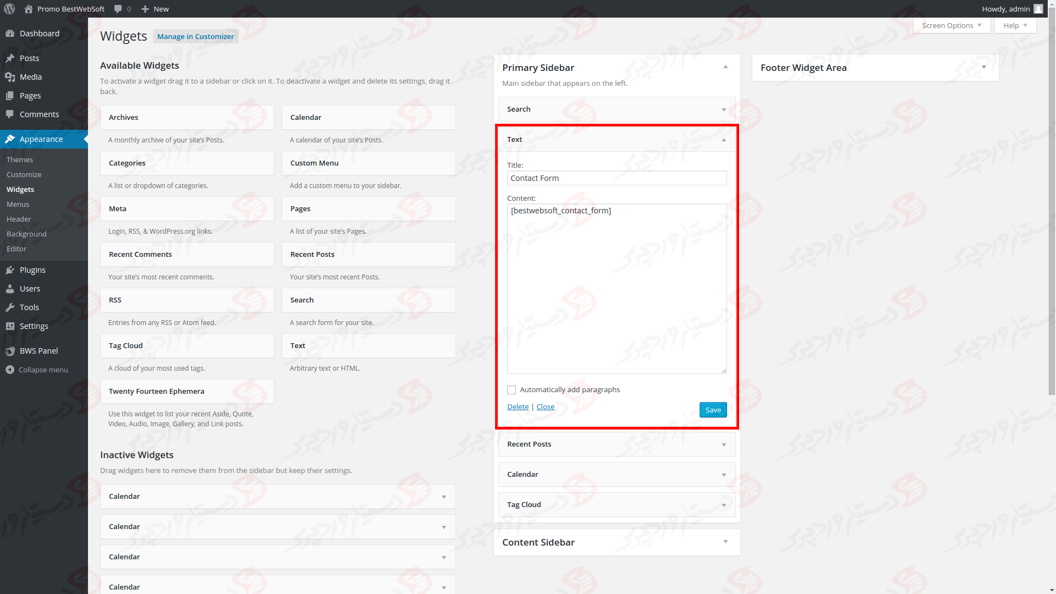Click the Posts menu icon
Viewport: 1056px width, 594px height.
point(11,58)
